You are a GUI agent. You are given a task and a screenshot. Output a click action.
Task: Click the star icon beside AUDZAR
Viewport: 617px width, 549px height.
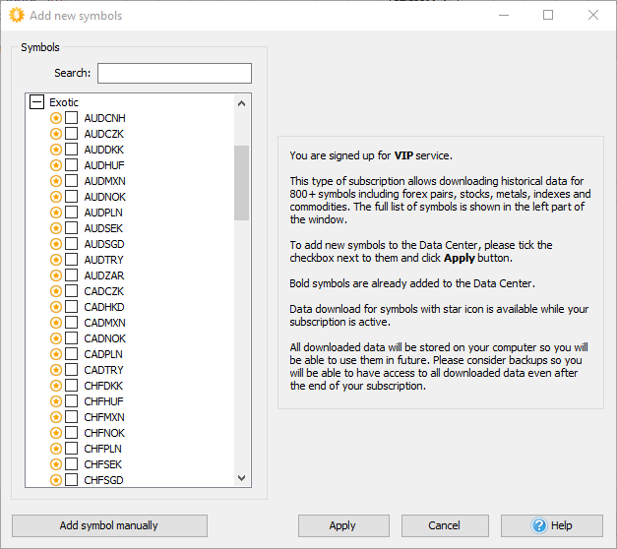click(56, 275)
